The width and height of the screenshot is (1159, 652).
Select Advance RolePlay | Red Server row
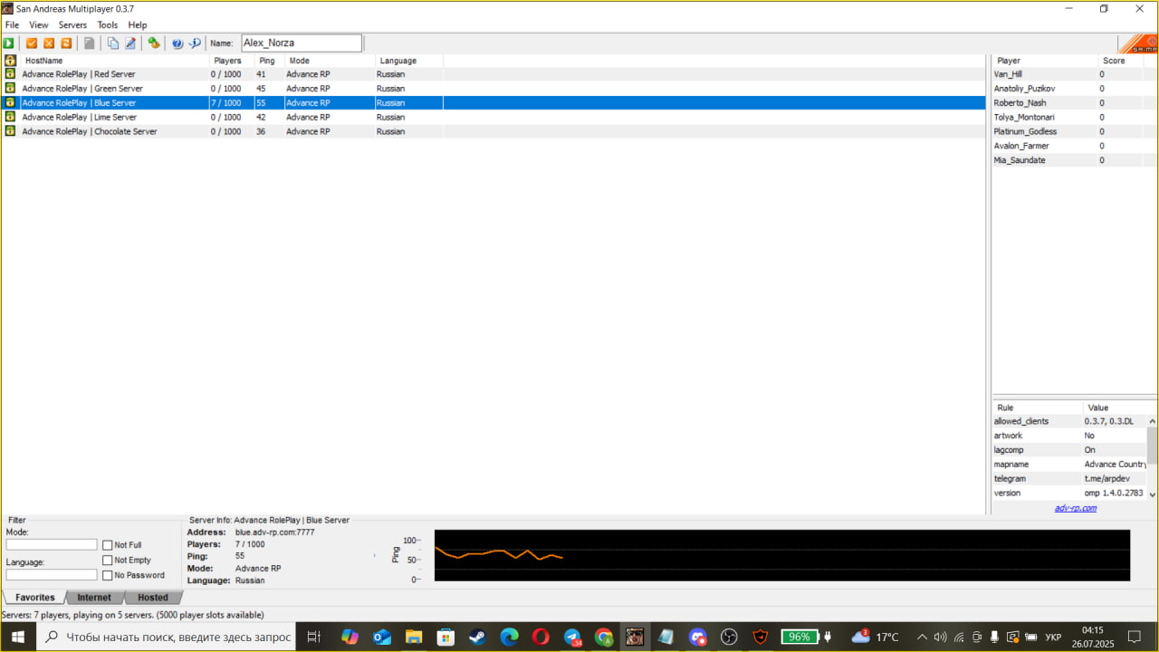click(493, 74)
